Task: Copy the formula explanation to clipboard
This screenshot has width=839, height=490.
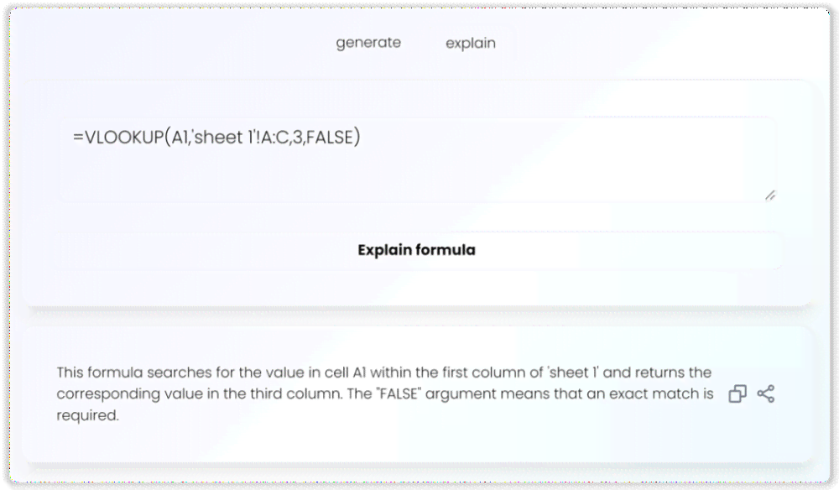Action: [x=737, y=394]
